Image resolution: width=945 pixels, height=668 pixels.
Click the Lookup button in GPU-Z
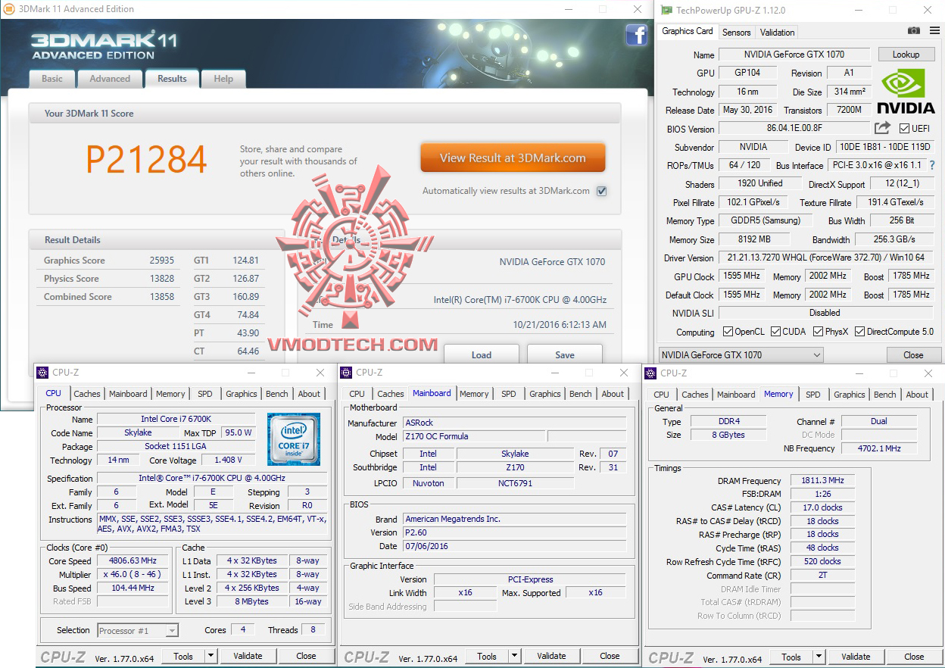[x=906, y=55]
